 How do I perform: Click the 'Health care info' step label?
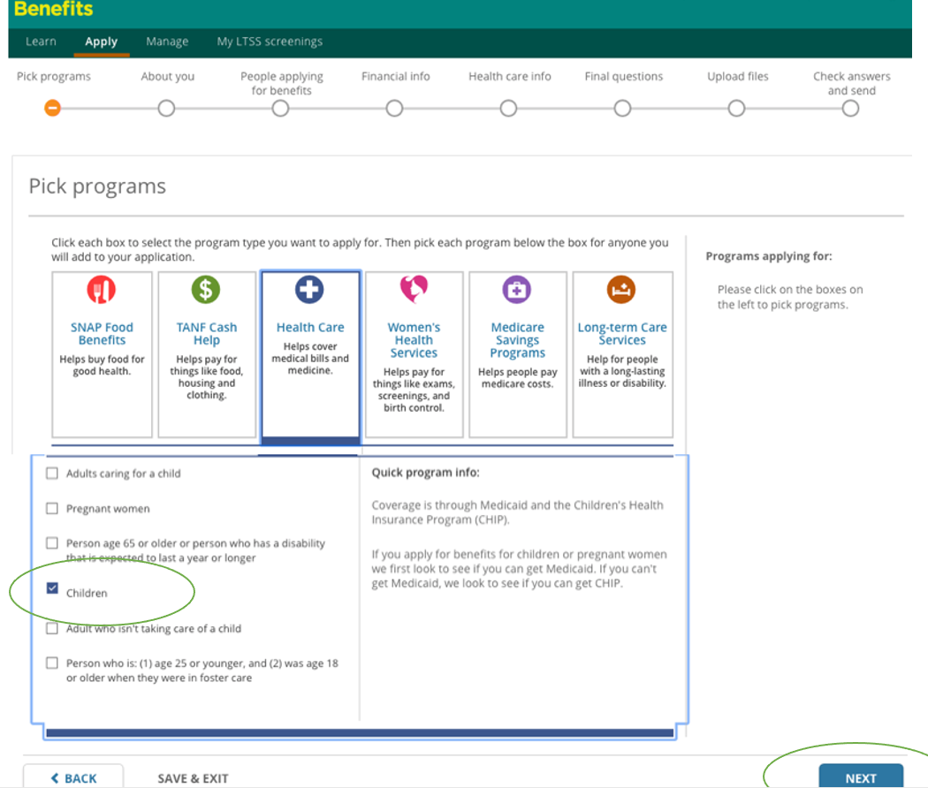click(510, 76)
